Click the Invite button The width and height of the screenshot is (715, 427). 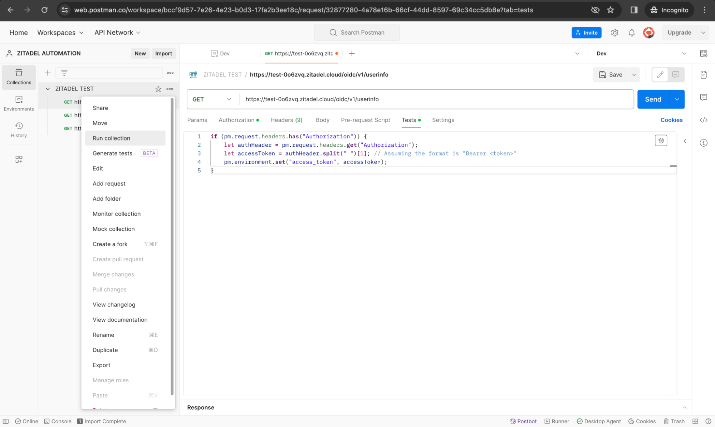(586, 33)
